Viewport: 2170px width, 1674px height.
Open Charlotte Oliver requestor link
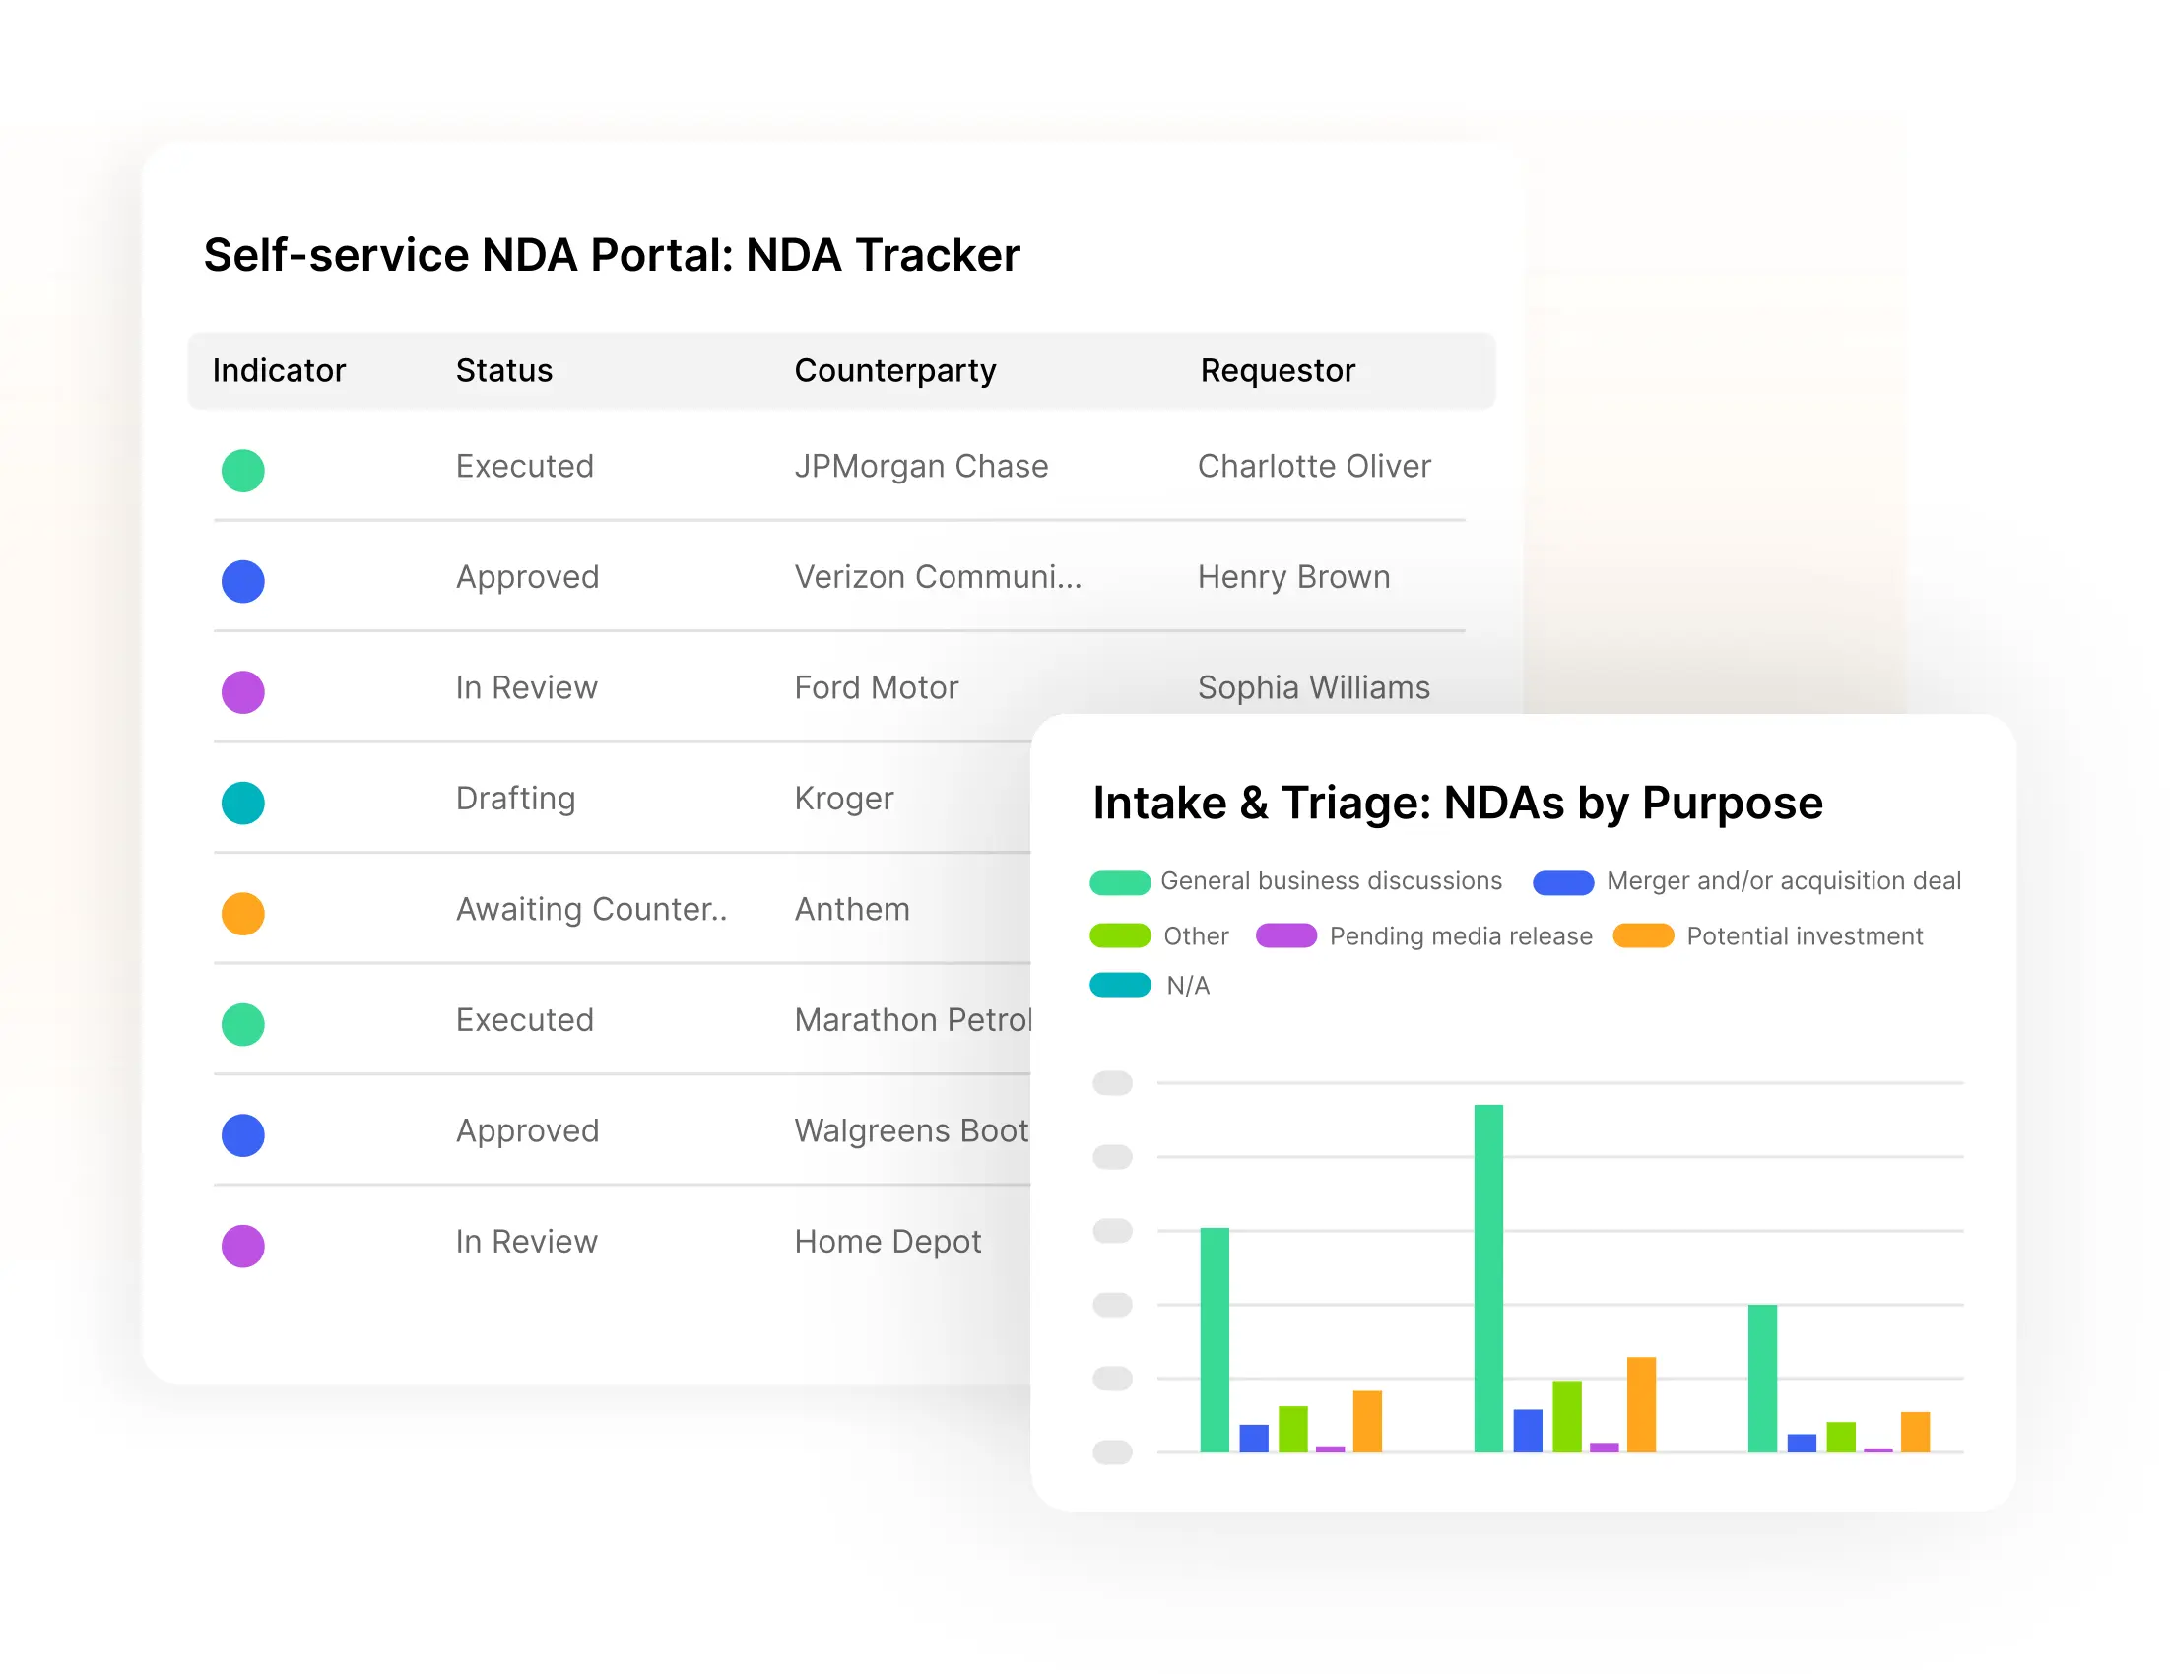[1314, 466]
